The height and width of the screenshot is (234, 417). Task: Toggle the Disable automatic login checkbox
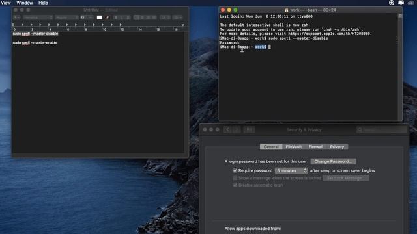tap(235, 185)
